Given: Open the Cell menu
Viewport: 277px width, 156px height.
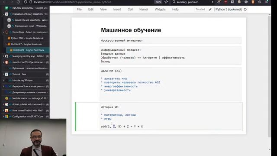Looking at the screenshot, I should coord(130,10).
